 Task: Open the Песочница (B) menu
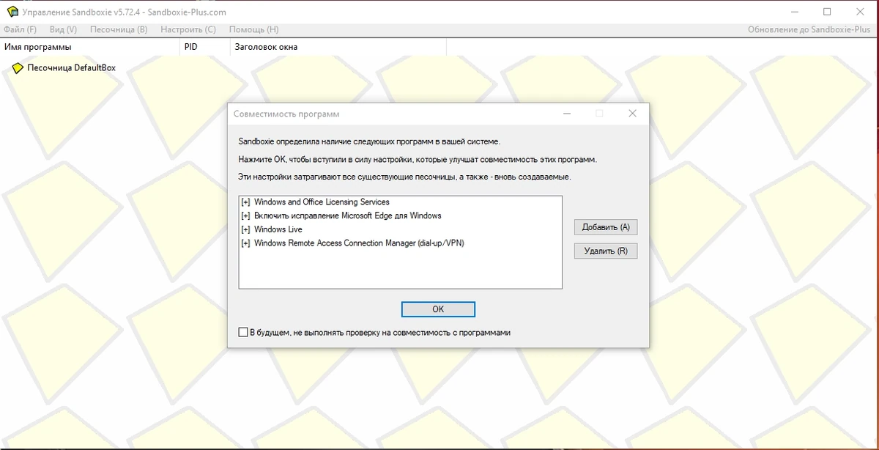(x=119, y=29)
